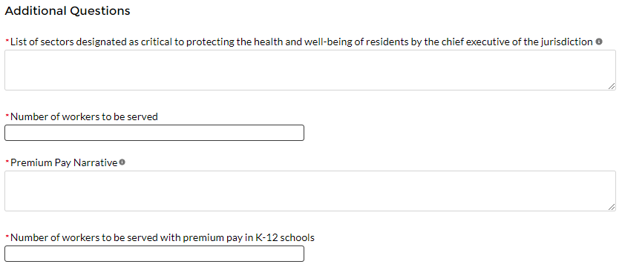Focus the list of critical sectors text area
622x267 pixels.
click(310, 70)
